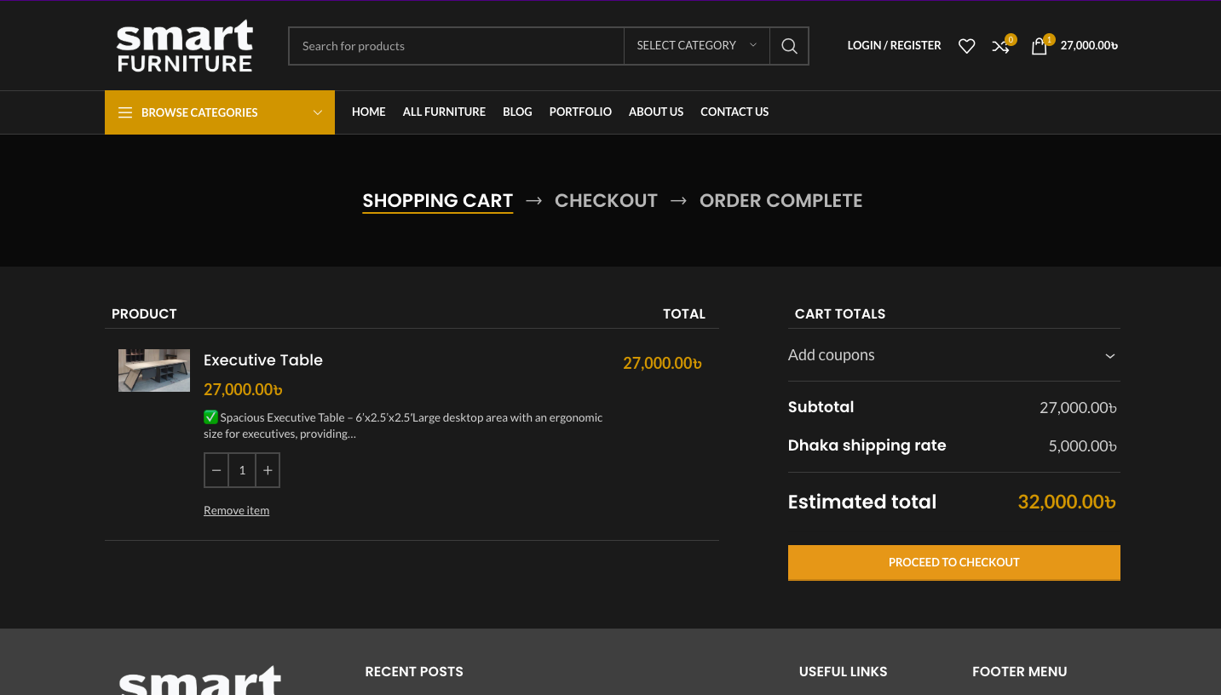Increase Executive Table quantity with plus
The image size is (1221, 695).
[x=268, y=470]
